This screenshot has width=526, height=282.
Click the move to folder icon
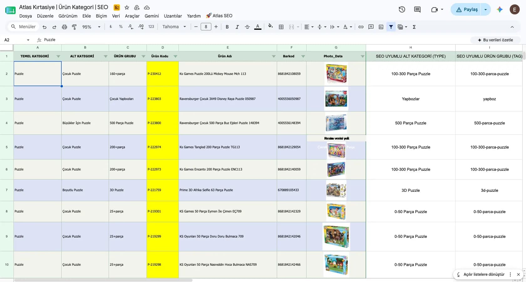(137, 8)
